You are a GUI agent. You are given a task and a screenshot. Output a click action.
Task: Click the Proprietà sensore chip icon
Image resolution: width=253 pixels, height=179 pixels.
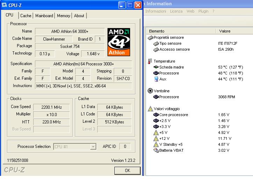150,38
